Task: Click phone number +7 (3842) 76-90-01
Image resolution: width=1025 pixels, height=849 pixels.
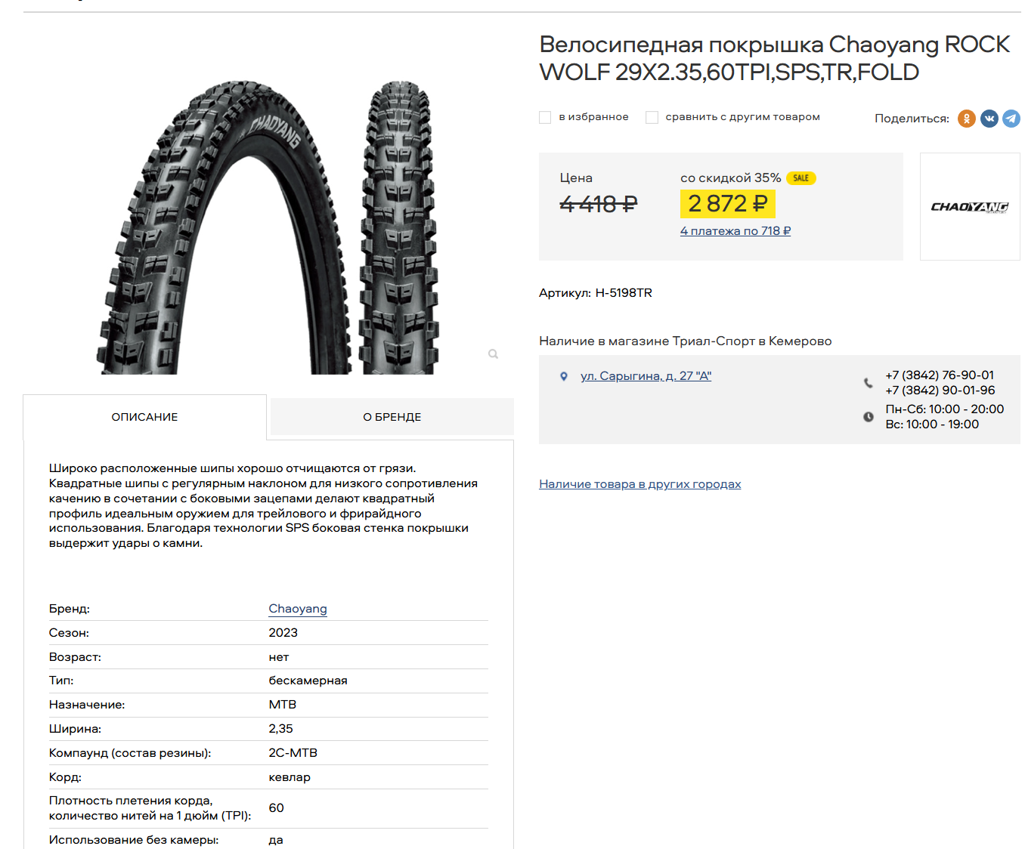Action: point(940,375)
